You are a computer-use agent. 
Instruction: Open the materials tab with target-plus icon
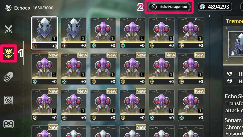pyautogui.click(x=8, y=100)
